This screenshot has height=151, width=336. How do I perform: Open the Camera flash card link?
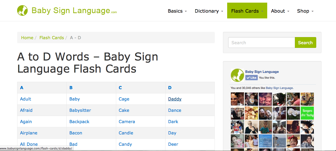click(x=127, y=122)
